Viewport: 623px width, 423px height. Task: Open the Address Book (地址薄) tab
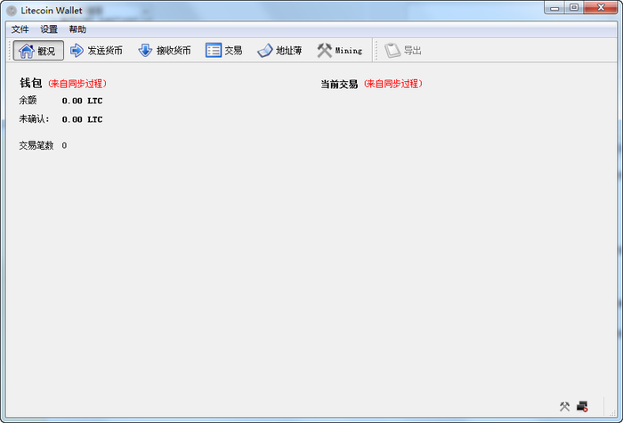coord(279,51)
